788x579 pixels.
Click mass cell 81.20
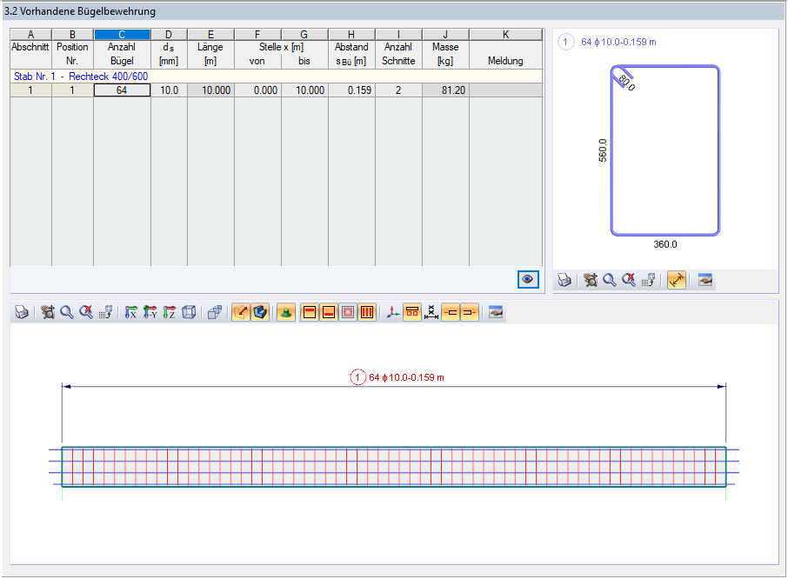(446, 90)
